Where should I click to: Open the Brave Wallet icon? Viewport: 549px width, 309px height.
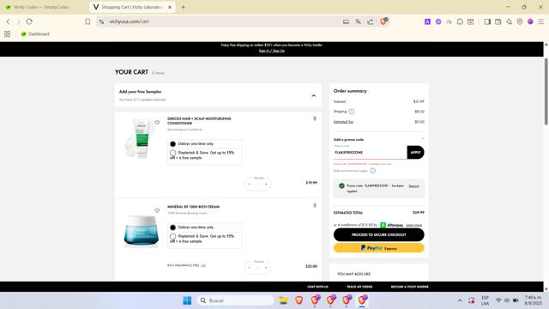[498, 21]
